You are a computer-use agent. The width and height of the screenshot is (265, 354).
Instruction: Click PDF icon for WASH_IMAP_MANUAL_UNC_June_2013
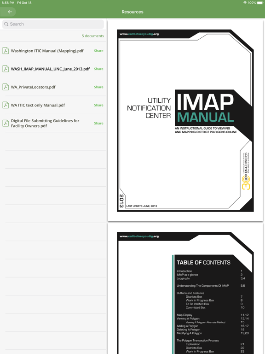(x=6, y=69)
